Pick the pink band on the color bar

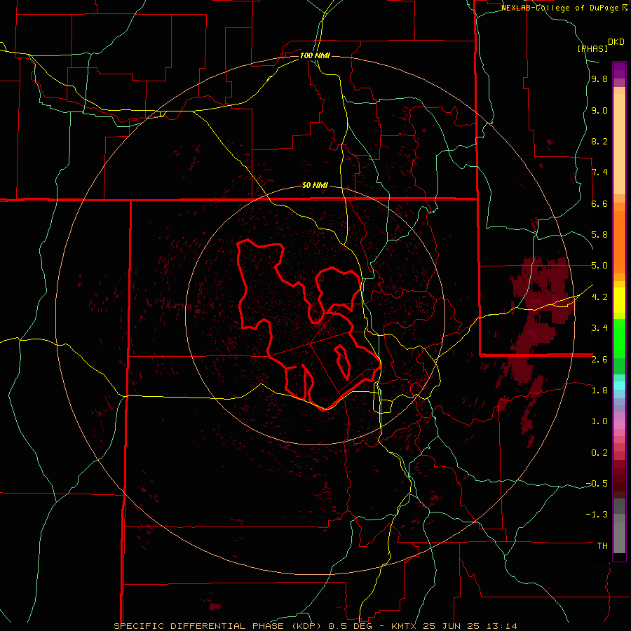point(619,425)
